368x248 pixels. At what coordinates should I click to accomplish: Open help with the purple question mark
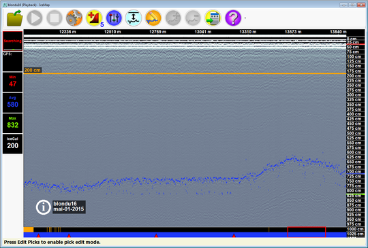pyautogui.click(x=233, y=18)
